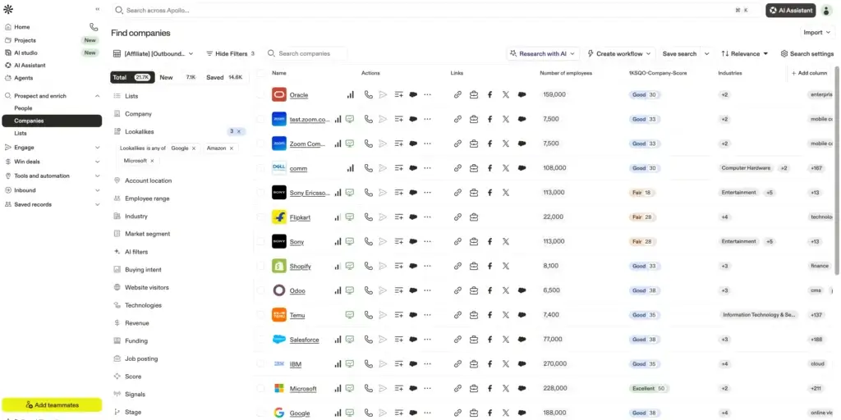Image resolution: width=841 pixels, height=420 pixels.
Task: Click monitor icon in Zoom Com... row
Action: pyautogui.click(x=350, y=144)
